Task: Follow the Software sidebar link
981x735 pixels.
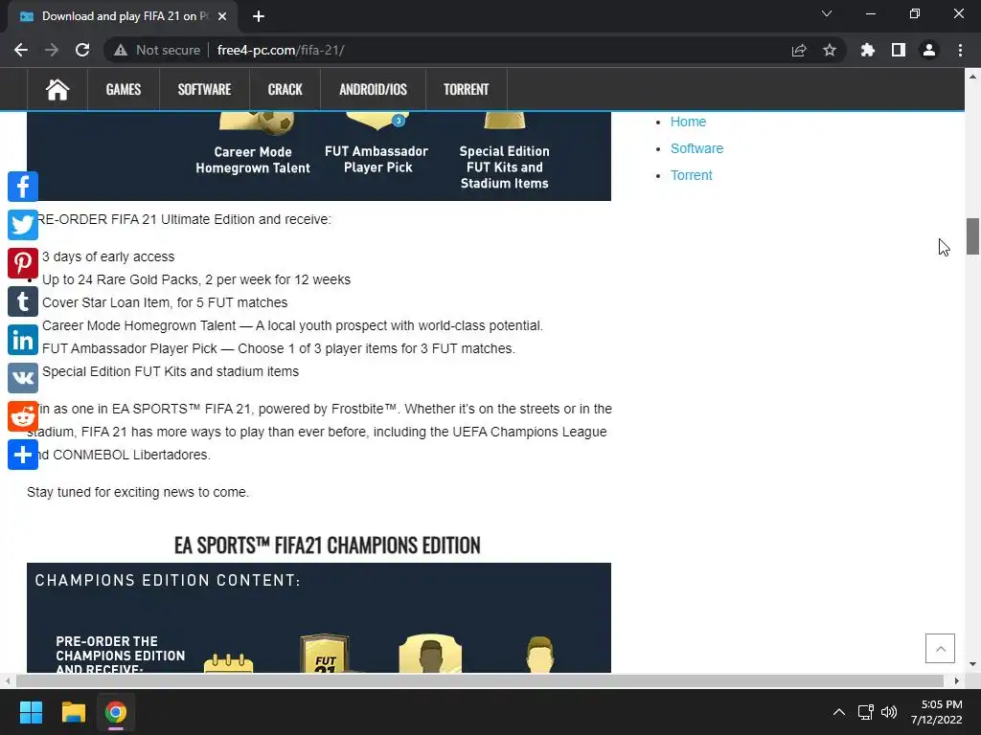Action: click(697, 148)
